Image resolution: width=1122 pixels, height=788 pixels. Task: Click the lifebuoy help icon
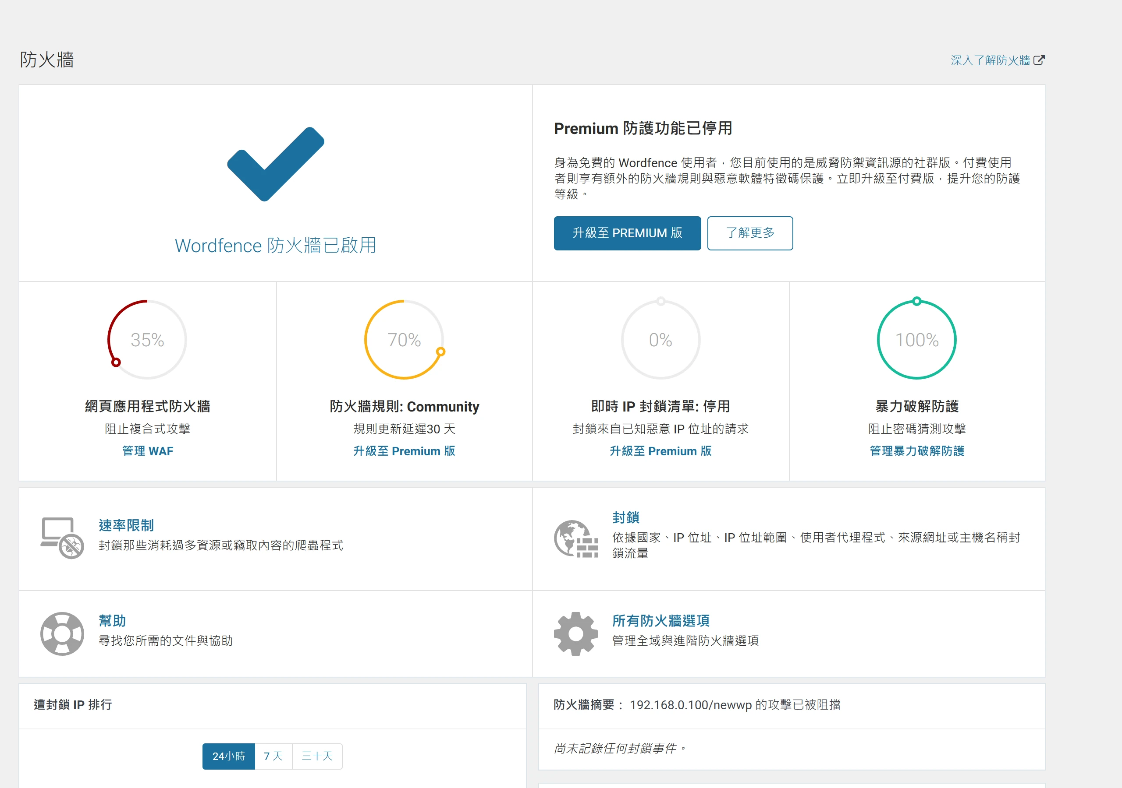[62, 633]
